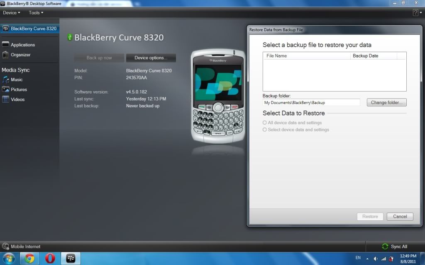Click the Videos film icon
Screen dimensions: 425x265
click(5, 99)
